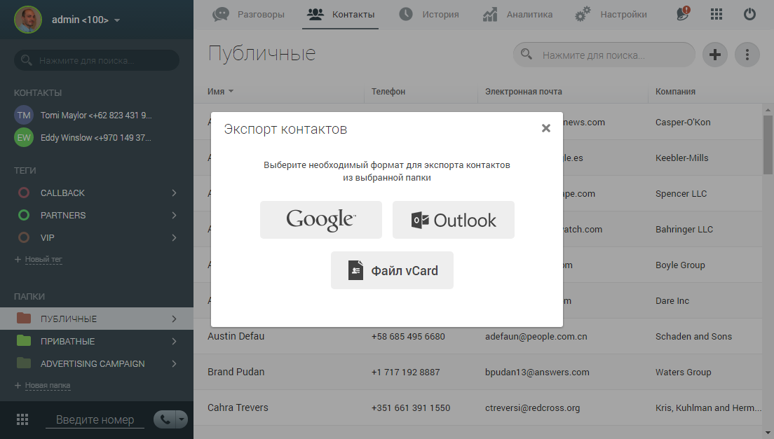Open the dialpad grid icon
Viewport: 774px width, 439px height.
[x=22, y=419]
